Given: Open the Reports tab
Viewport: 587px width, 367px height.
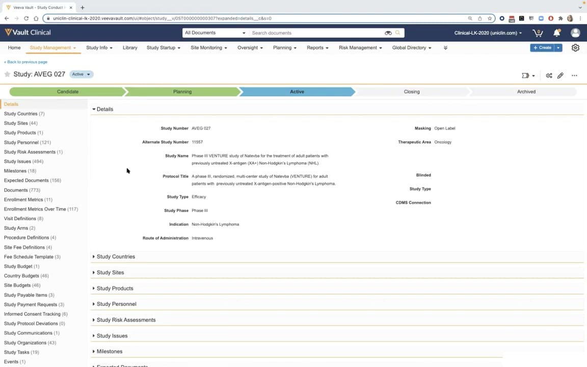Looking at the screenshot, I should point(317,48).
